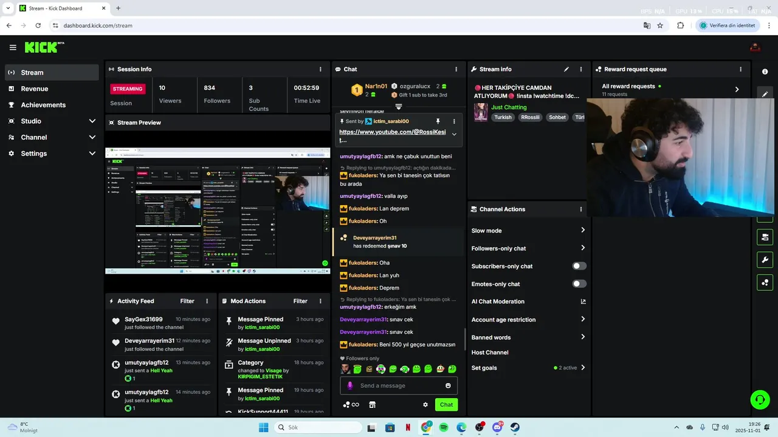Open the wrench tools icon in right rail
Viewport: 778px width, 437px height.
click(x=765, y=260)
